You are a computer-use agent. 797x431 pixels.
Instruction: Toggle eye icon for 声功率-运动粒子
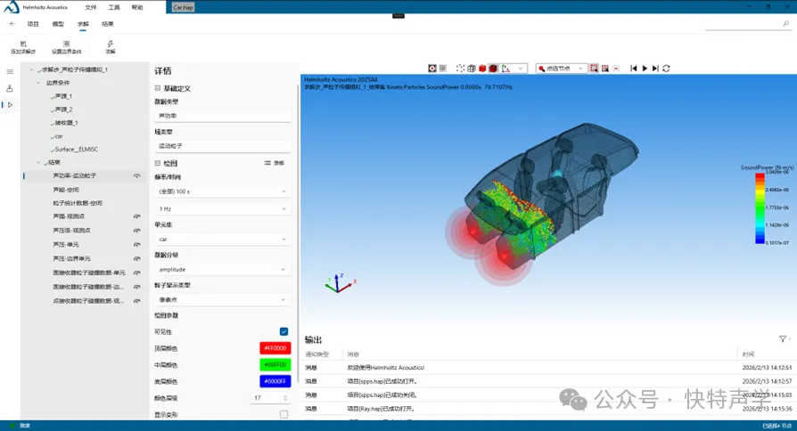pyautogui.click(x=137, y=175)
